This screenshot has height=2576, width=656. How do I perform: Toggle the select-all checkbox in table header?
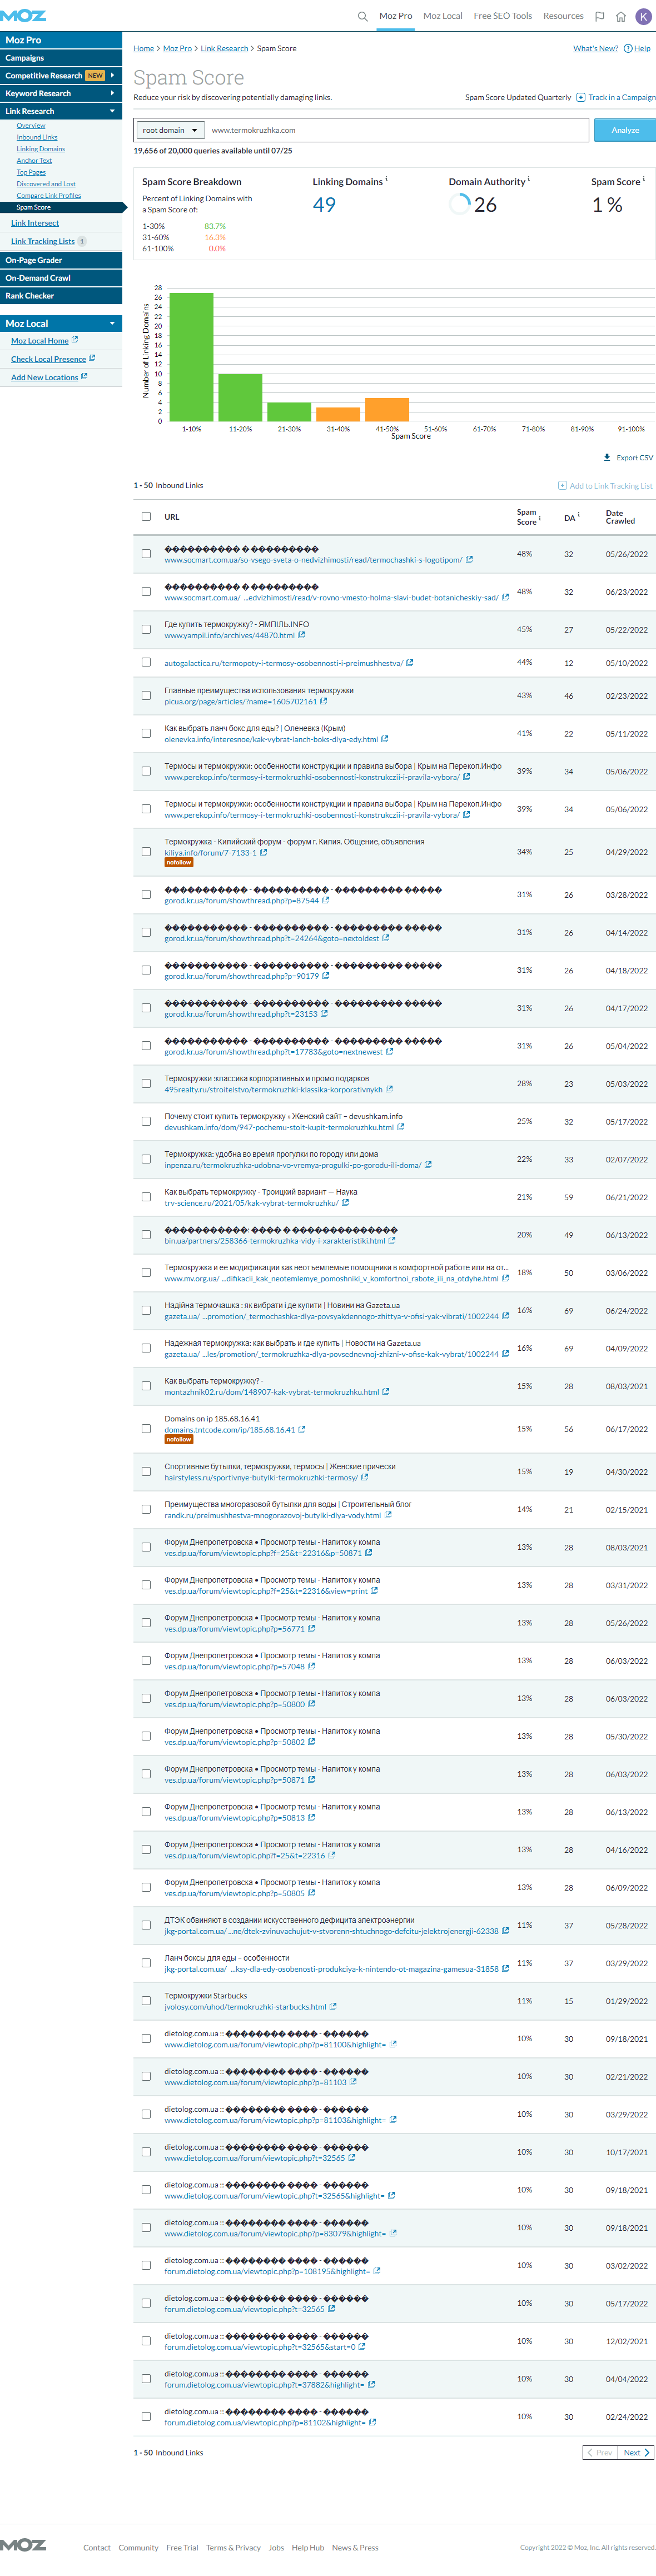[146, 517]
